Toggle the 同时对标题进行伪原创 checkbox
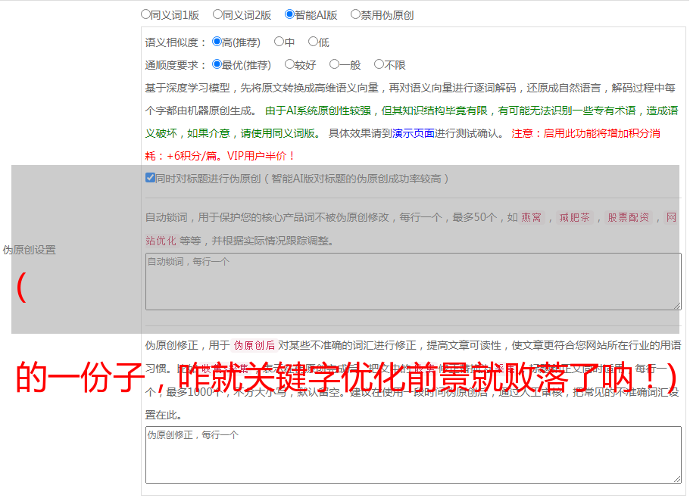 [x=150, y=178]
